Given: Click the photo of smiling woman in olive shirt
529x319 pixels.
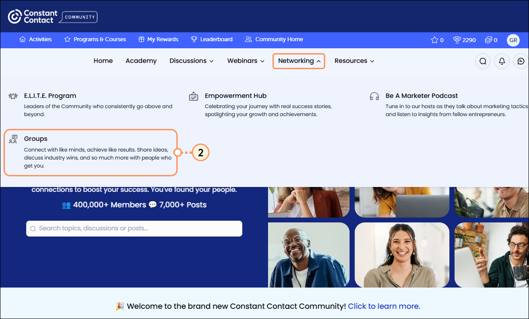Looking at the screenshot, I should 402,255.
